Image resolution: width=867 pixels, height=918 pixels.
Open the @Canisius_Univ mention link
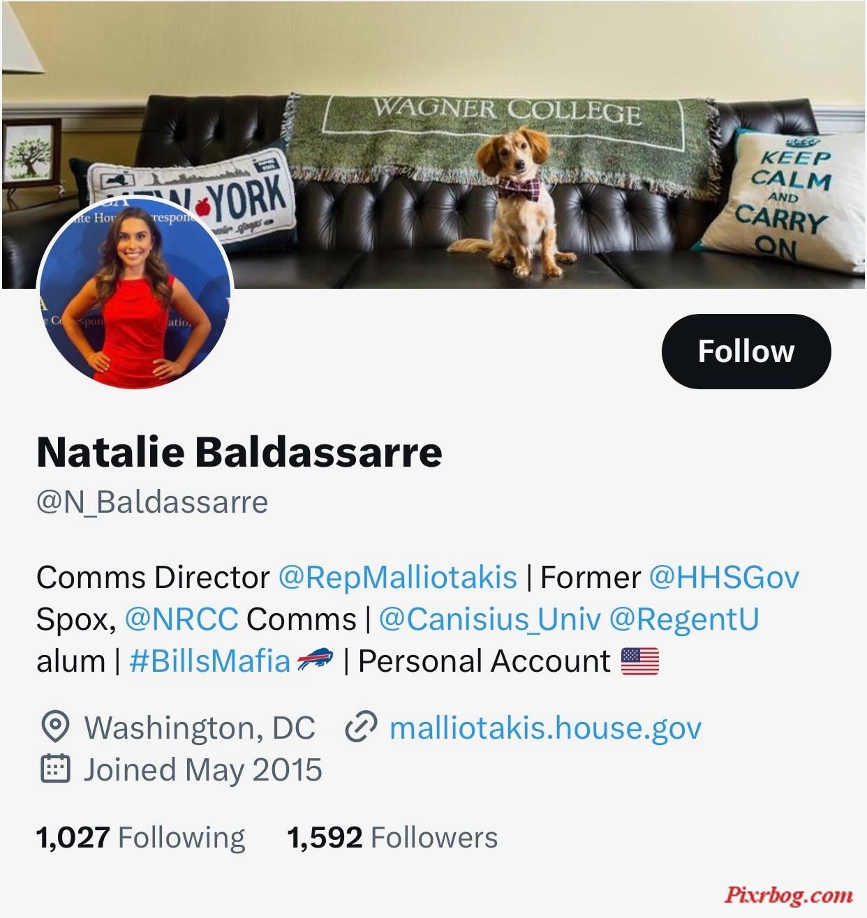click(489, 619)
